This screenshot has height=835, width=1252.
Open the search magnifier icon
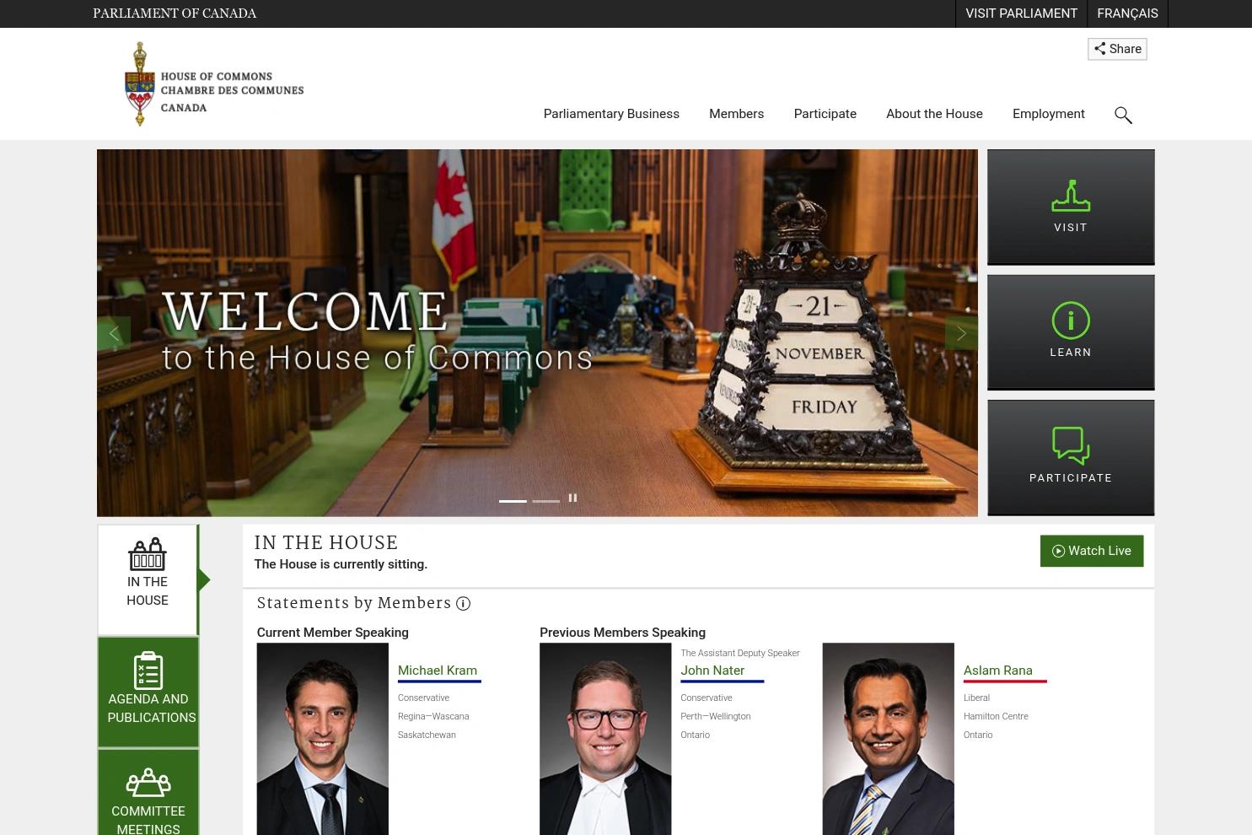pos(1123,115)
